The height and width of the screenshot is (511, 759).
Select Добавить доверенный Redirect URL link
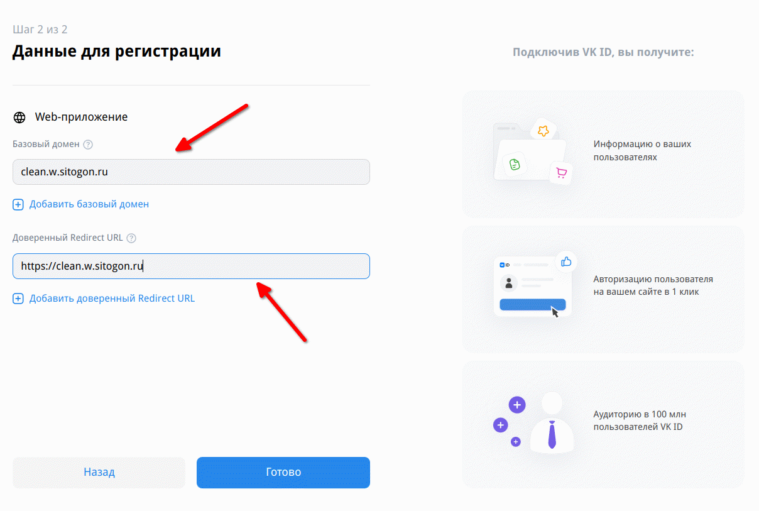(x=112, y=299)
